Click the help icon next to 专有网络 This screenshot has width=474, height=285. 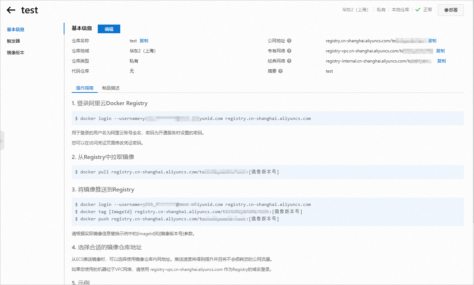289,51
